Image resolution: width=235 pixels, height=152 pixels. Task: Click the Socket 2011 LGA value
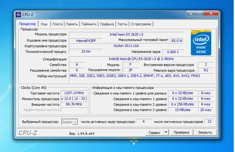(x=126, y=46)
